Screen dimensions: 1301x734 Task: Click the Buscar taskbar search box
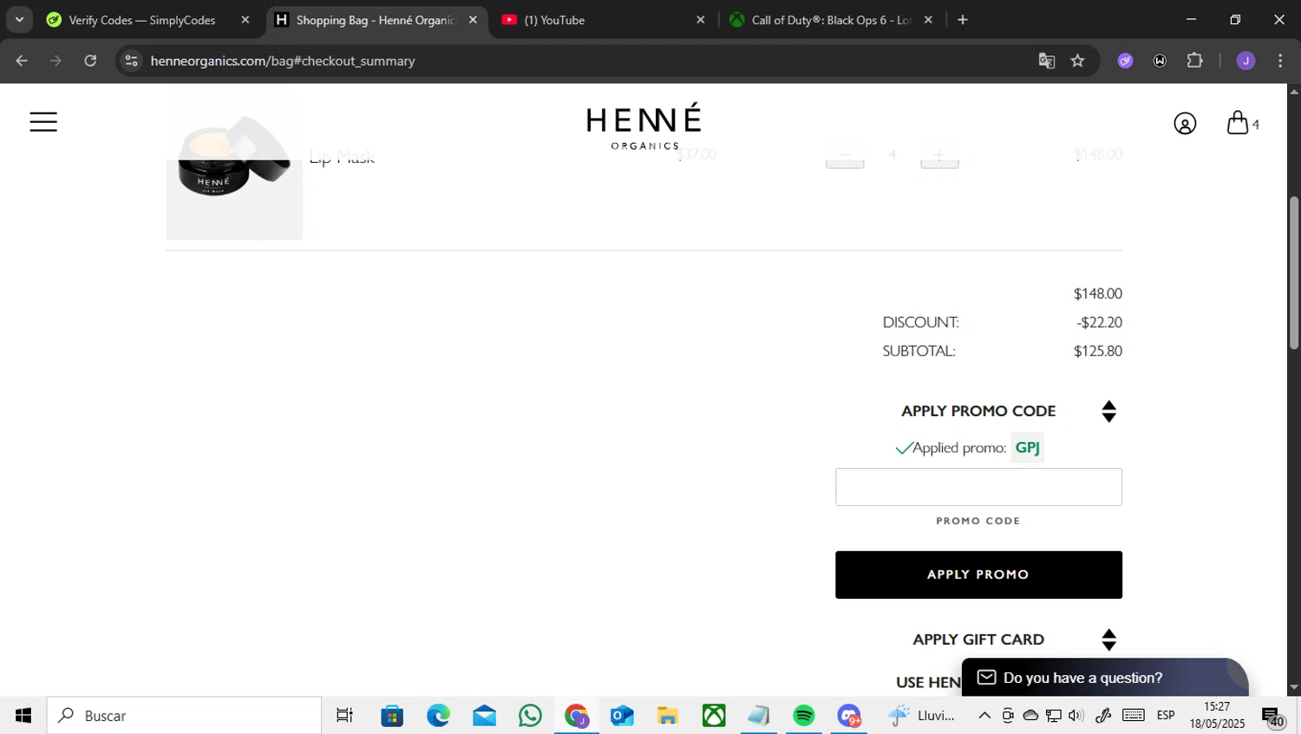point(184,716)
